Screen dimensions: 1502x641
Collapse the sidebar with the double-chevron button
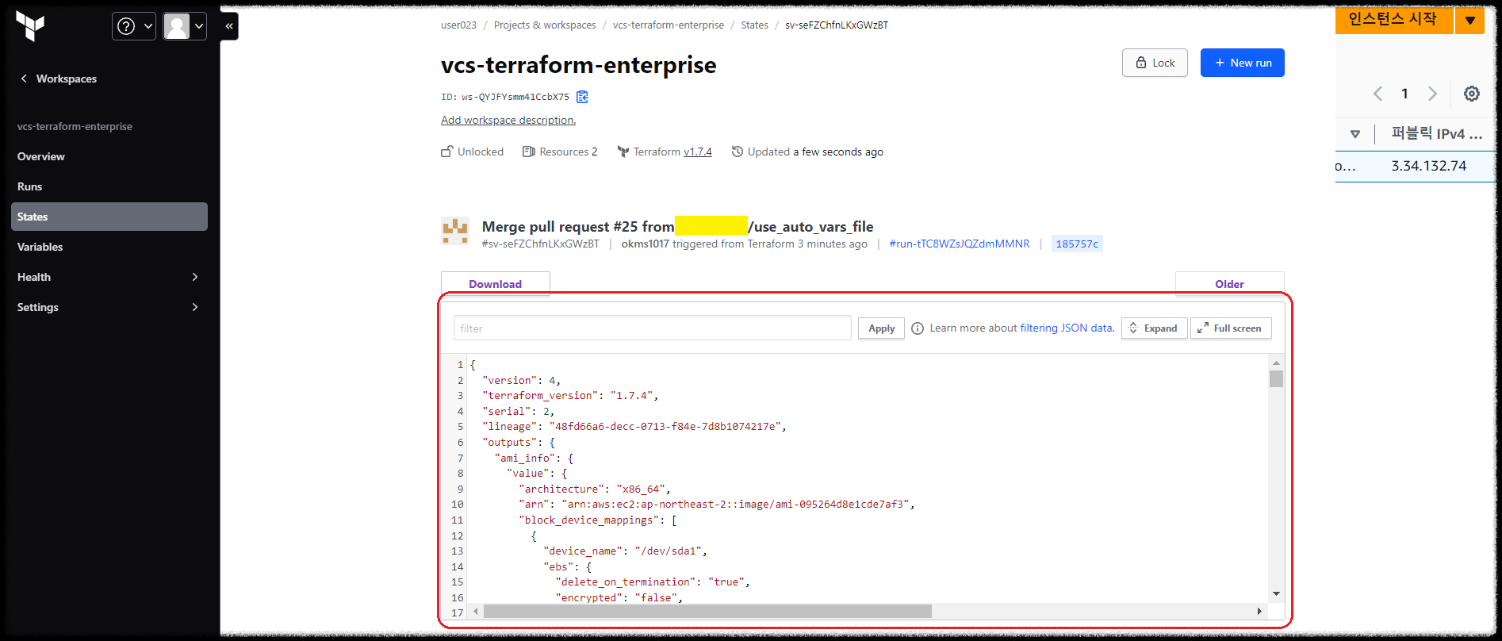[x=229, y=26]
